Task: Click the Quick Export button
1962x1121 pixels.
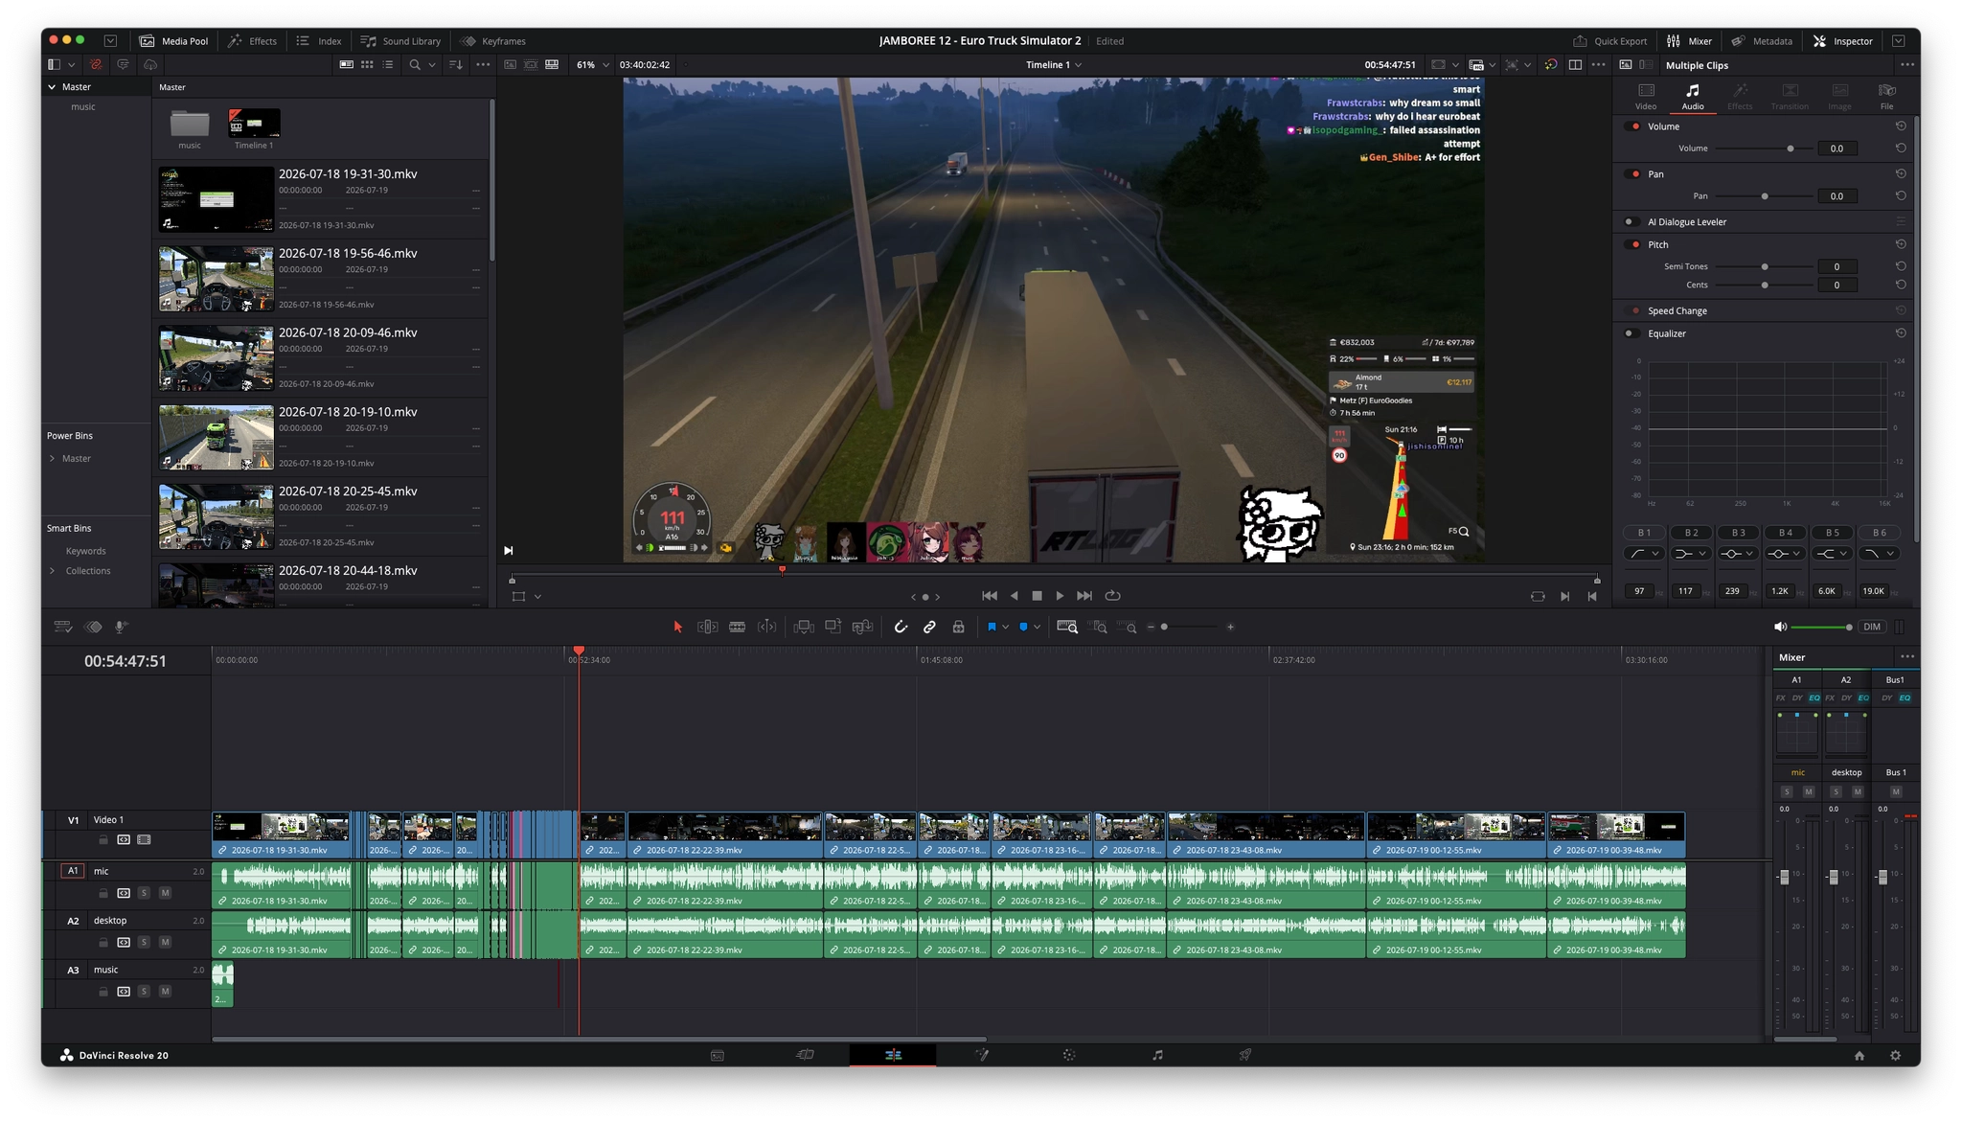Action: (1610, 41)
